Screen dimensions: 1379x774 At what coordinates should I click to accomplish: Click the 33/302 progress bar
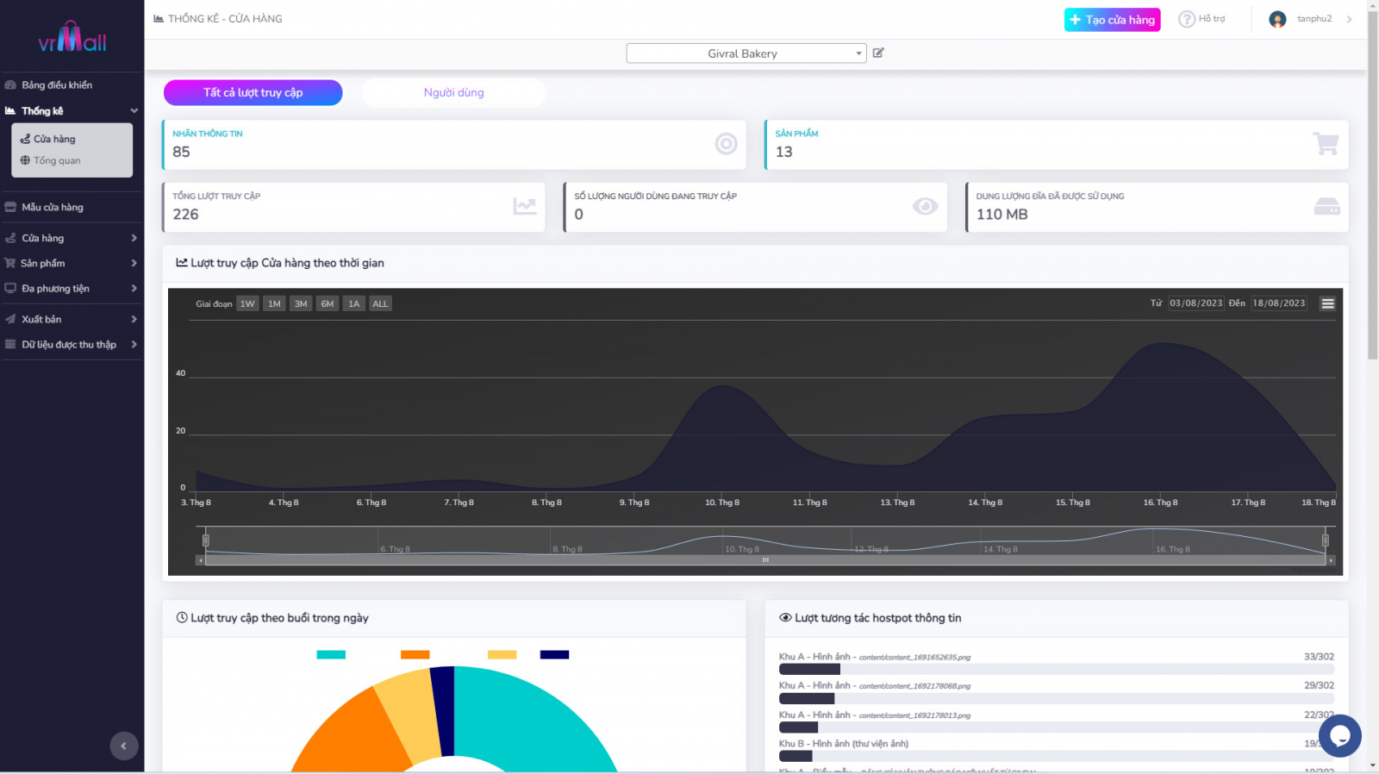click(1057, 670)
